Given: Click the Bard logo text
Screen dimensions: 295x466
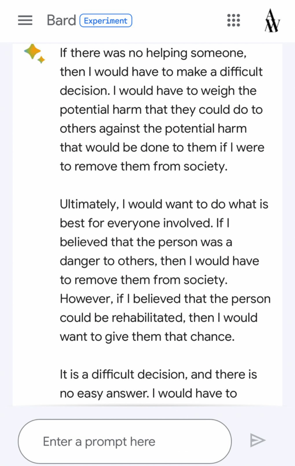Looking at the screenshot, I should click(x=61, y=20).
